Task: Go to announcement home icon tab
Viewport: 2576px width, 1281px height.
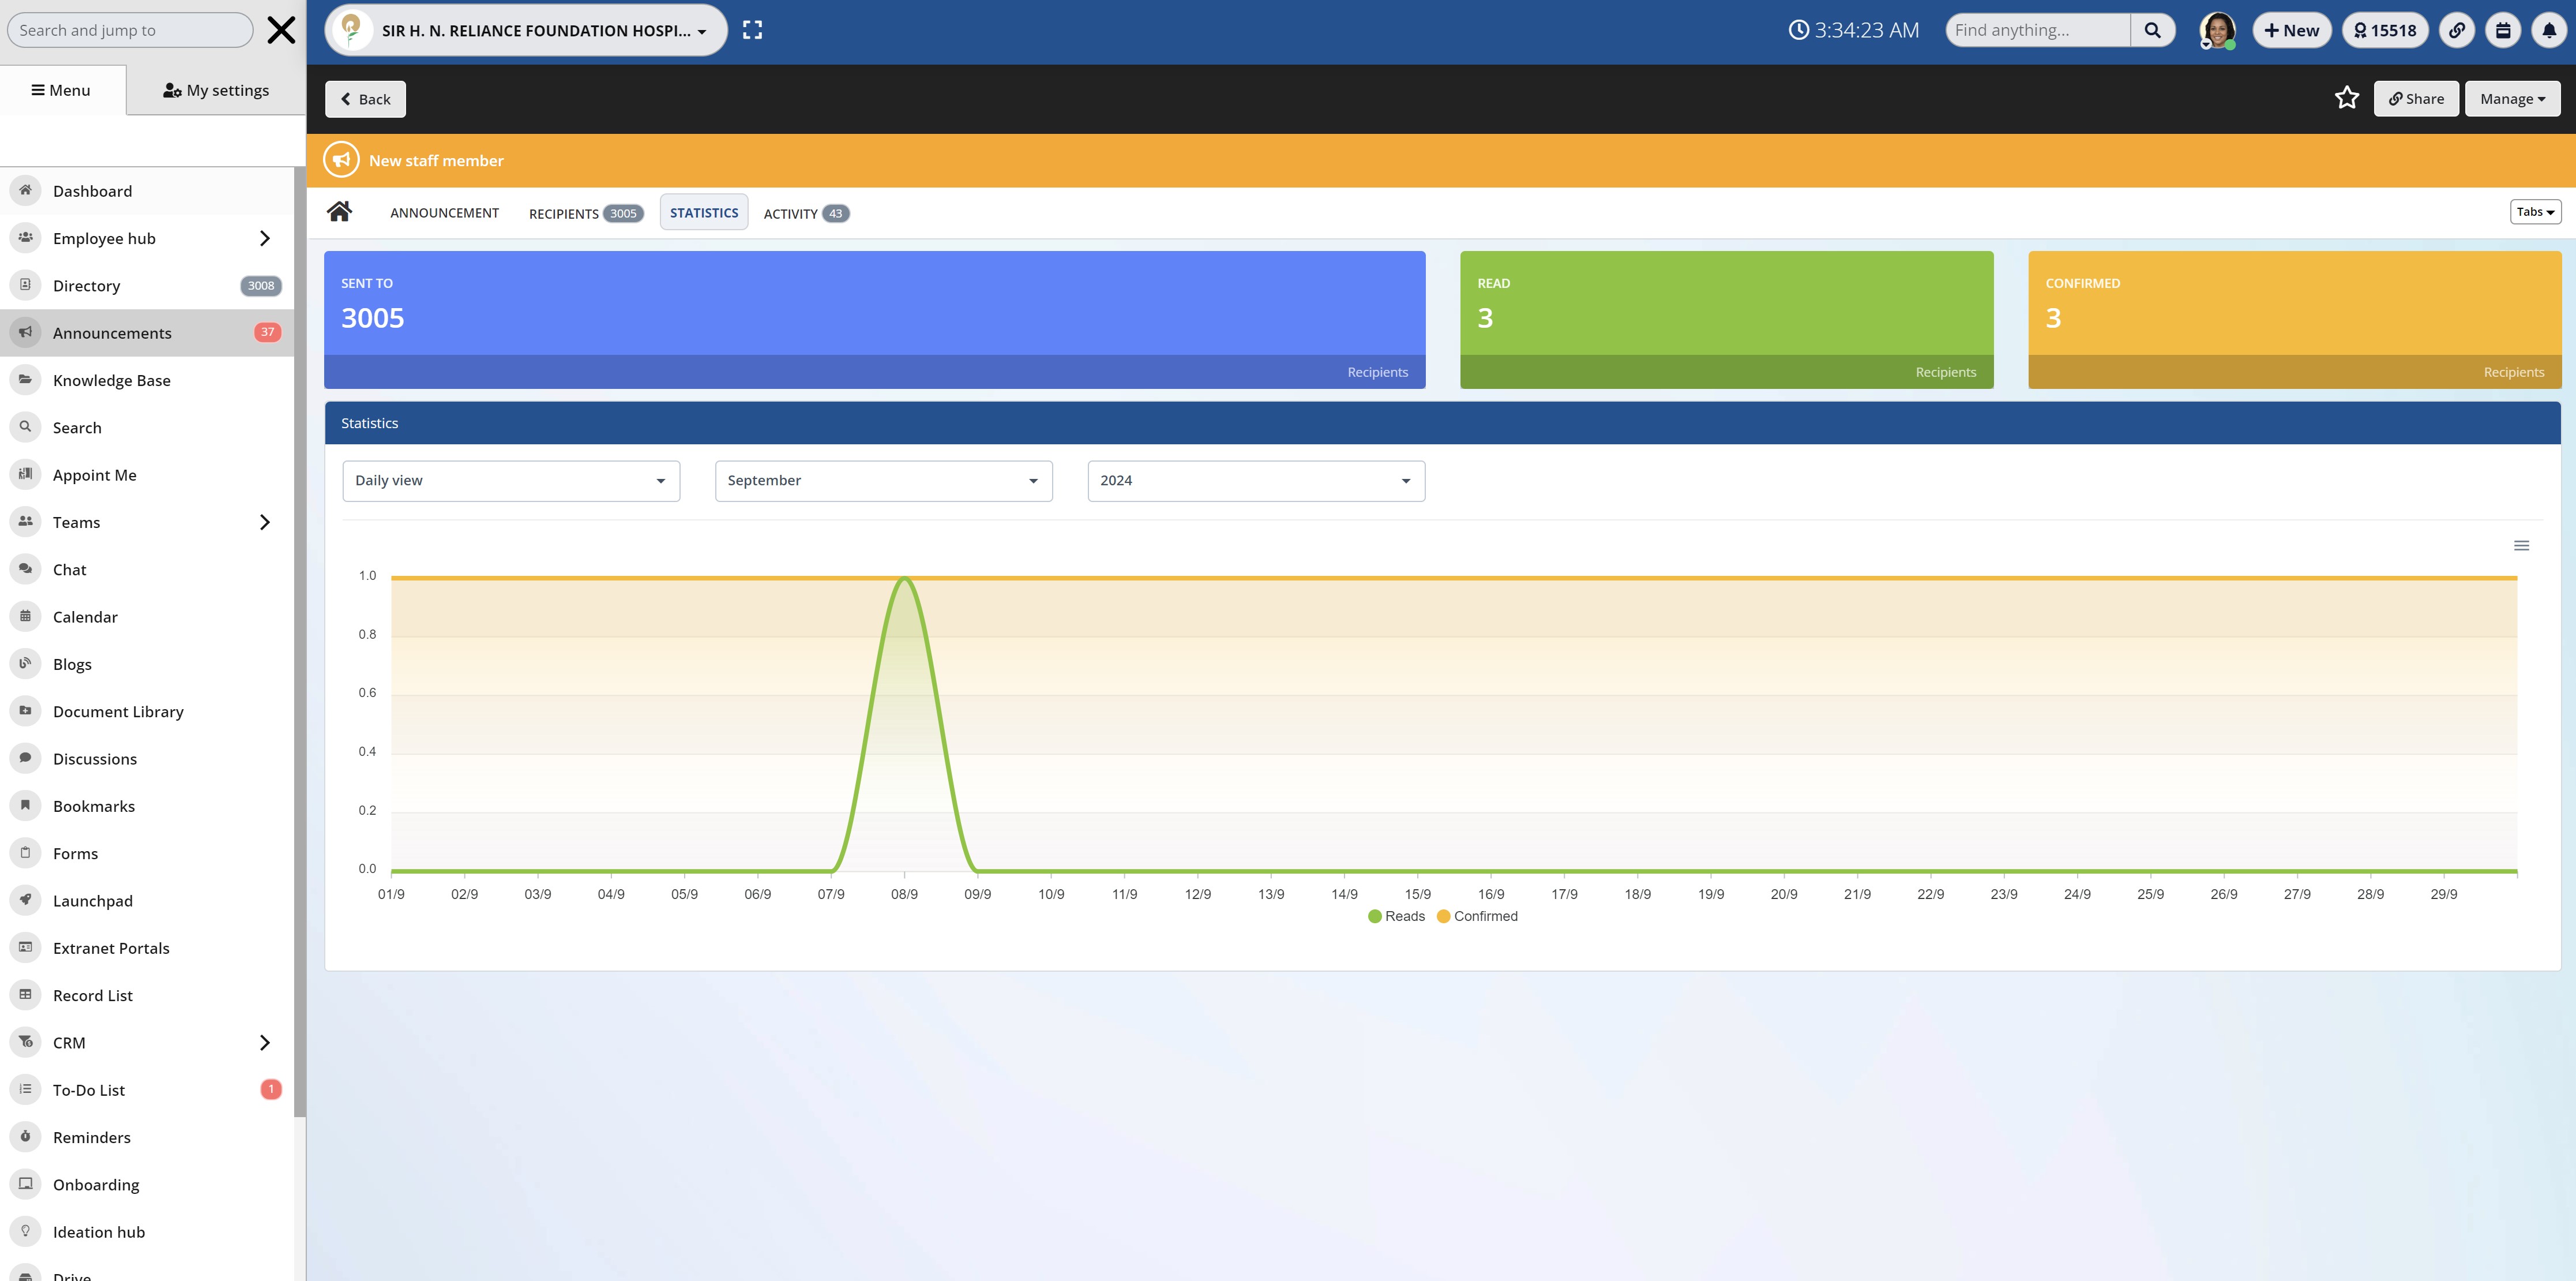Action: 339,212
